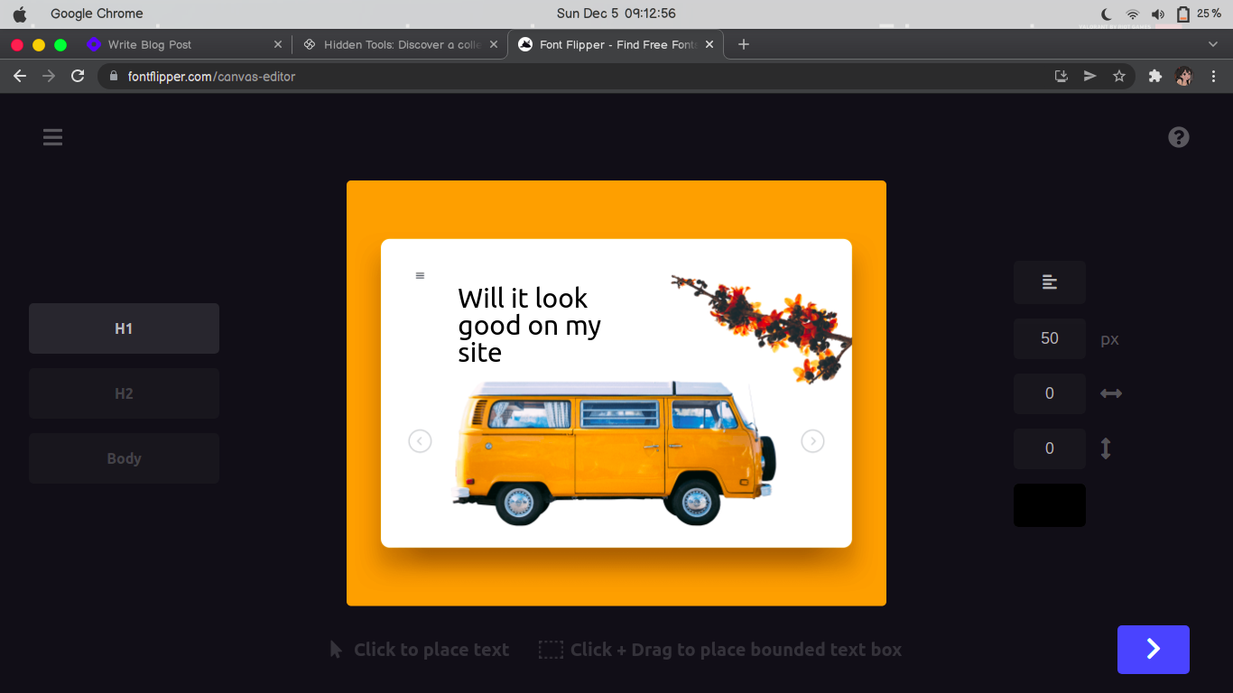Click the next arrow button
1233x693 pixels.
tap(1154, 650)
